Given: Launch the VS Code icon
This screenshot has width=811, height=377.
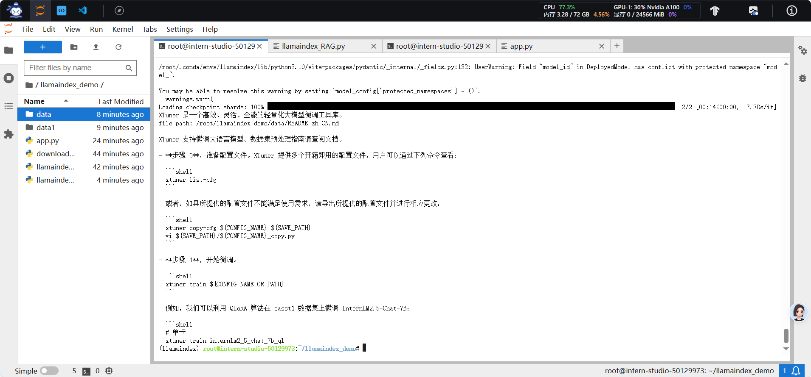Looking at the screenshot, I should coord(83,11).
